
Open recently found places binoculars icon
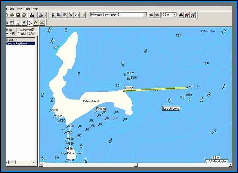tap(193, 15)
